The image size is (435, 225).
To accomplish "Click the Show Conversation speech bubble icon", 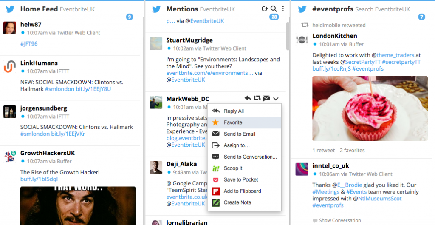I will 315,221.
